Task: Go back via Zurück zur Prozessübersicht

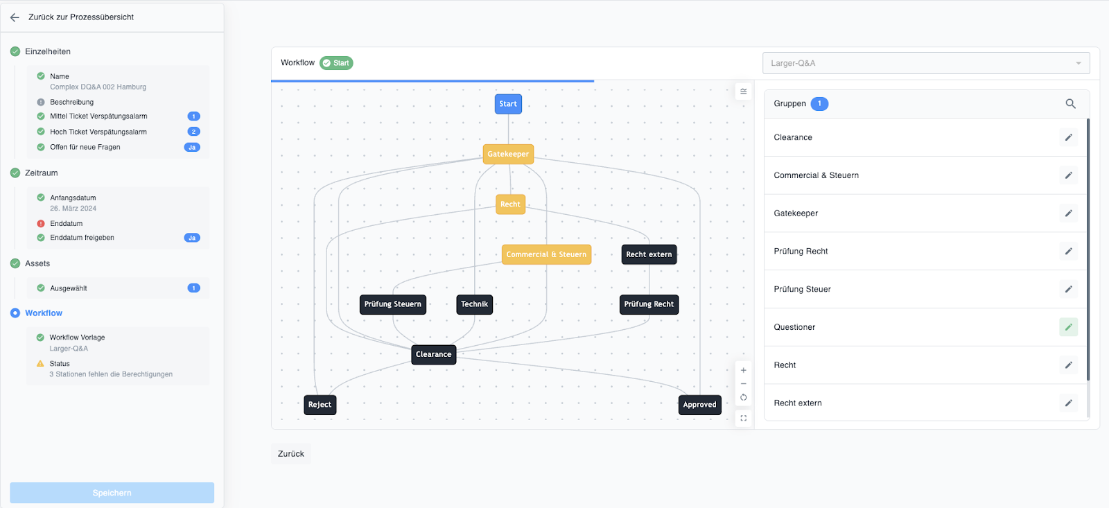Action: point(81,17)
